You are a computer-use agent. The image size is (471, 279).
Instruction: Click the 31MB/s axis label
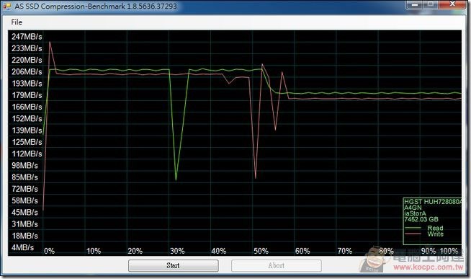pyautogui.click(x=24, y=224)
